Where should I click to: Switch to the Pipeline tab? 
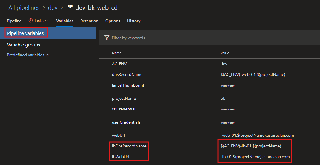tap(14, 21)
